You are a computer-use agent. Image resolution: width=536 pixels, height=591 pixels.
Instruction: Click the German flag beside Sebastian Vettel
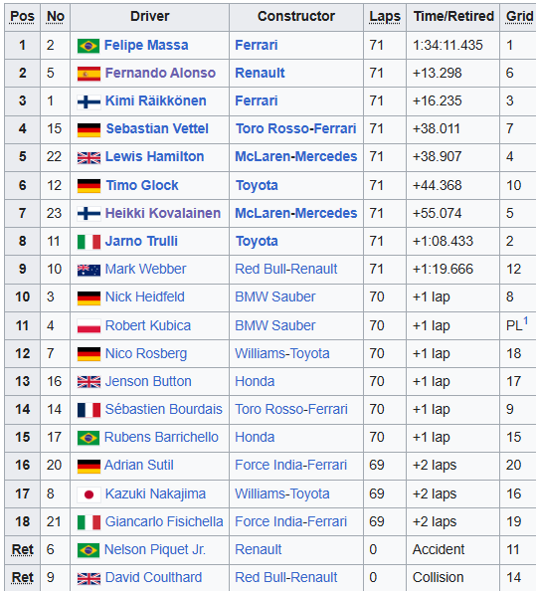(89, 129)
